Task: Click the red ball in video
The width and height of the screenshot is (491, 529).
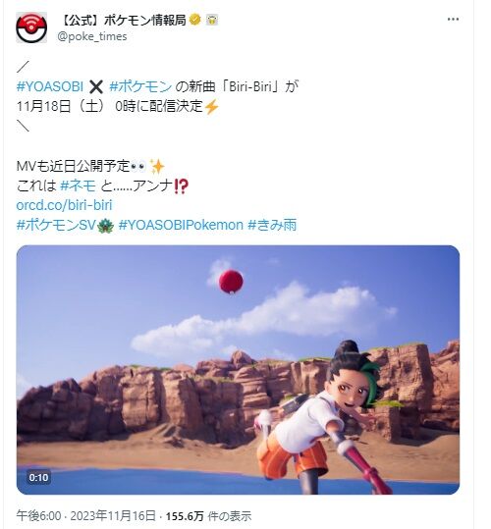Action: click(x=231, y=282)
